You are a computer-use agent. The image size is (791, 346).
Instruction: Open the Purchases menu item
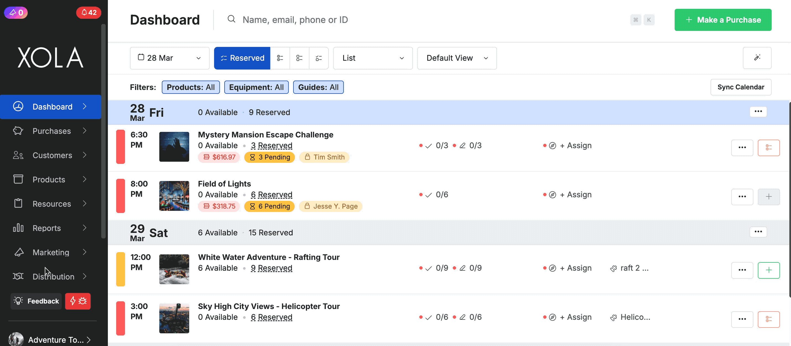(51, 131)
